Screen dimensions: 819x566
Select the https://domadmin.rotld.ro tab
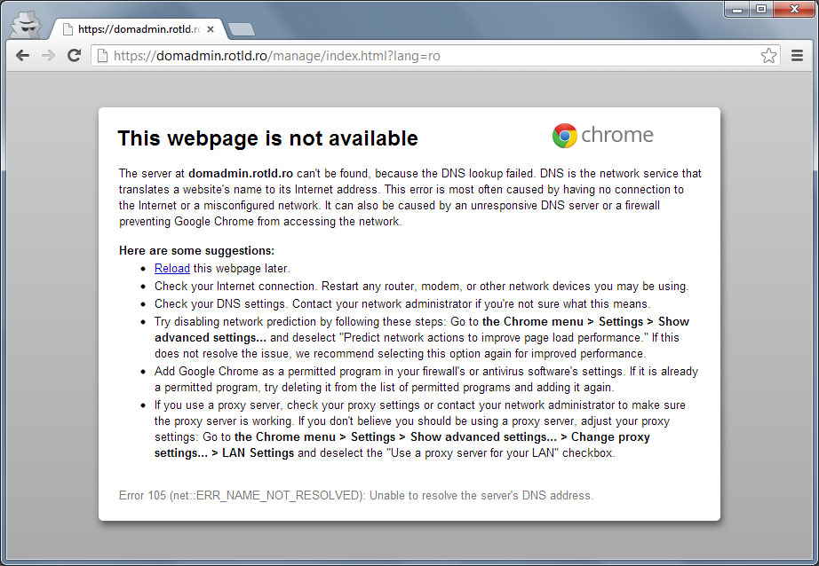pyautogui.click(x=133, y=29)
